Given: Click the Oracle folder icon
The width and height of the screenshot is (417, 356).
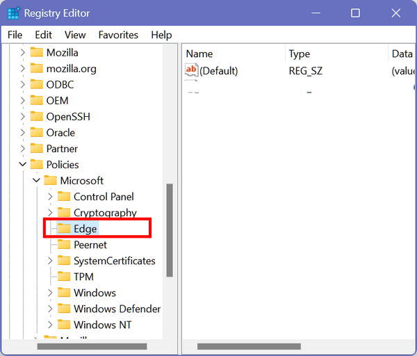Looking at the screenshot, I should pos(36,132).
